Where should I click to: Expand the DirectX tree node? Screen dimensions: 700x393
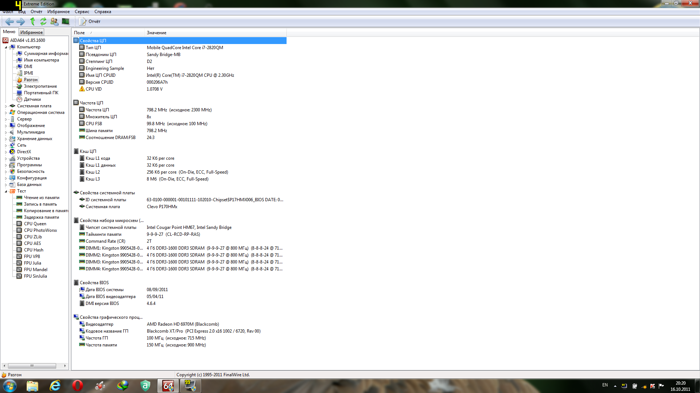click(x=6, y=152)
